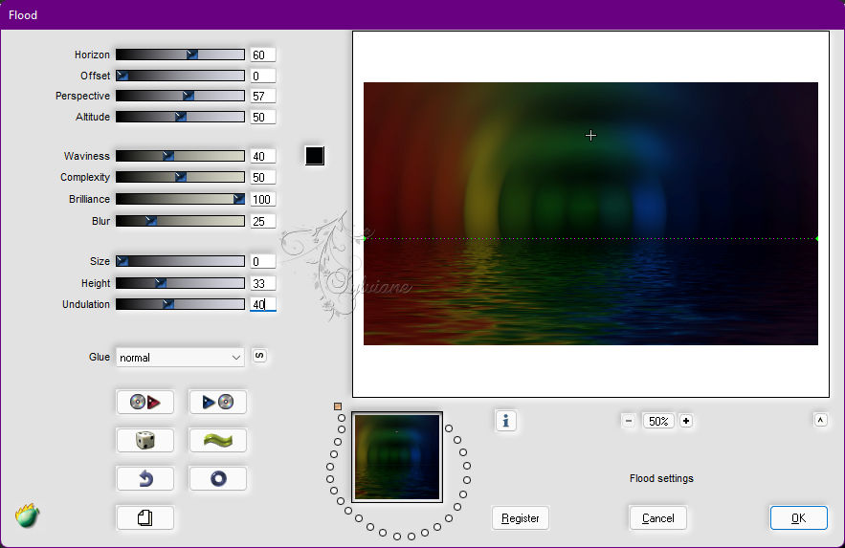Click the Brilliance value field showing 100

(x=263, y=199)
